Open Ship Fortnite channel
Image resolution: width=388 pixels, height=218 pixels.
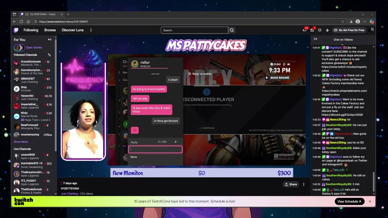coord(34,89)
